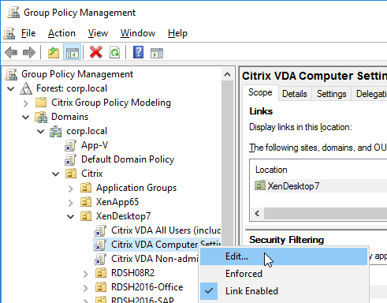Toggle the Show/Hide Console Tree icon
This screenshot has width=387, height=303.
tap(72, 52)
